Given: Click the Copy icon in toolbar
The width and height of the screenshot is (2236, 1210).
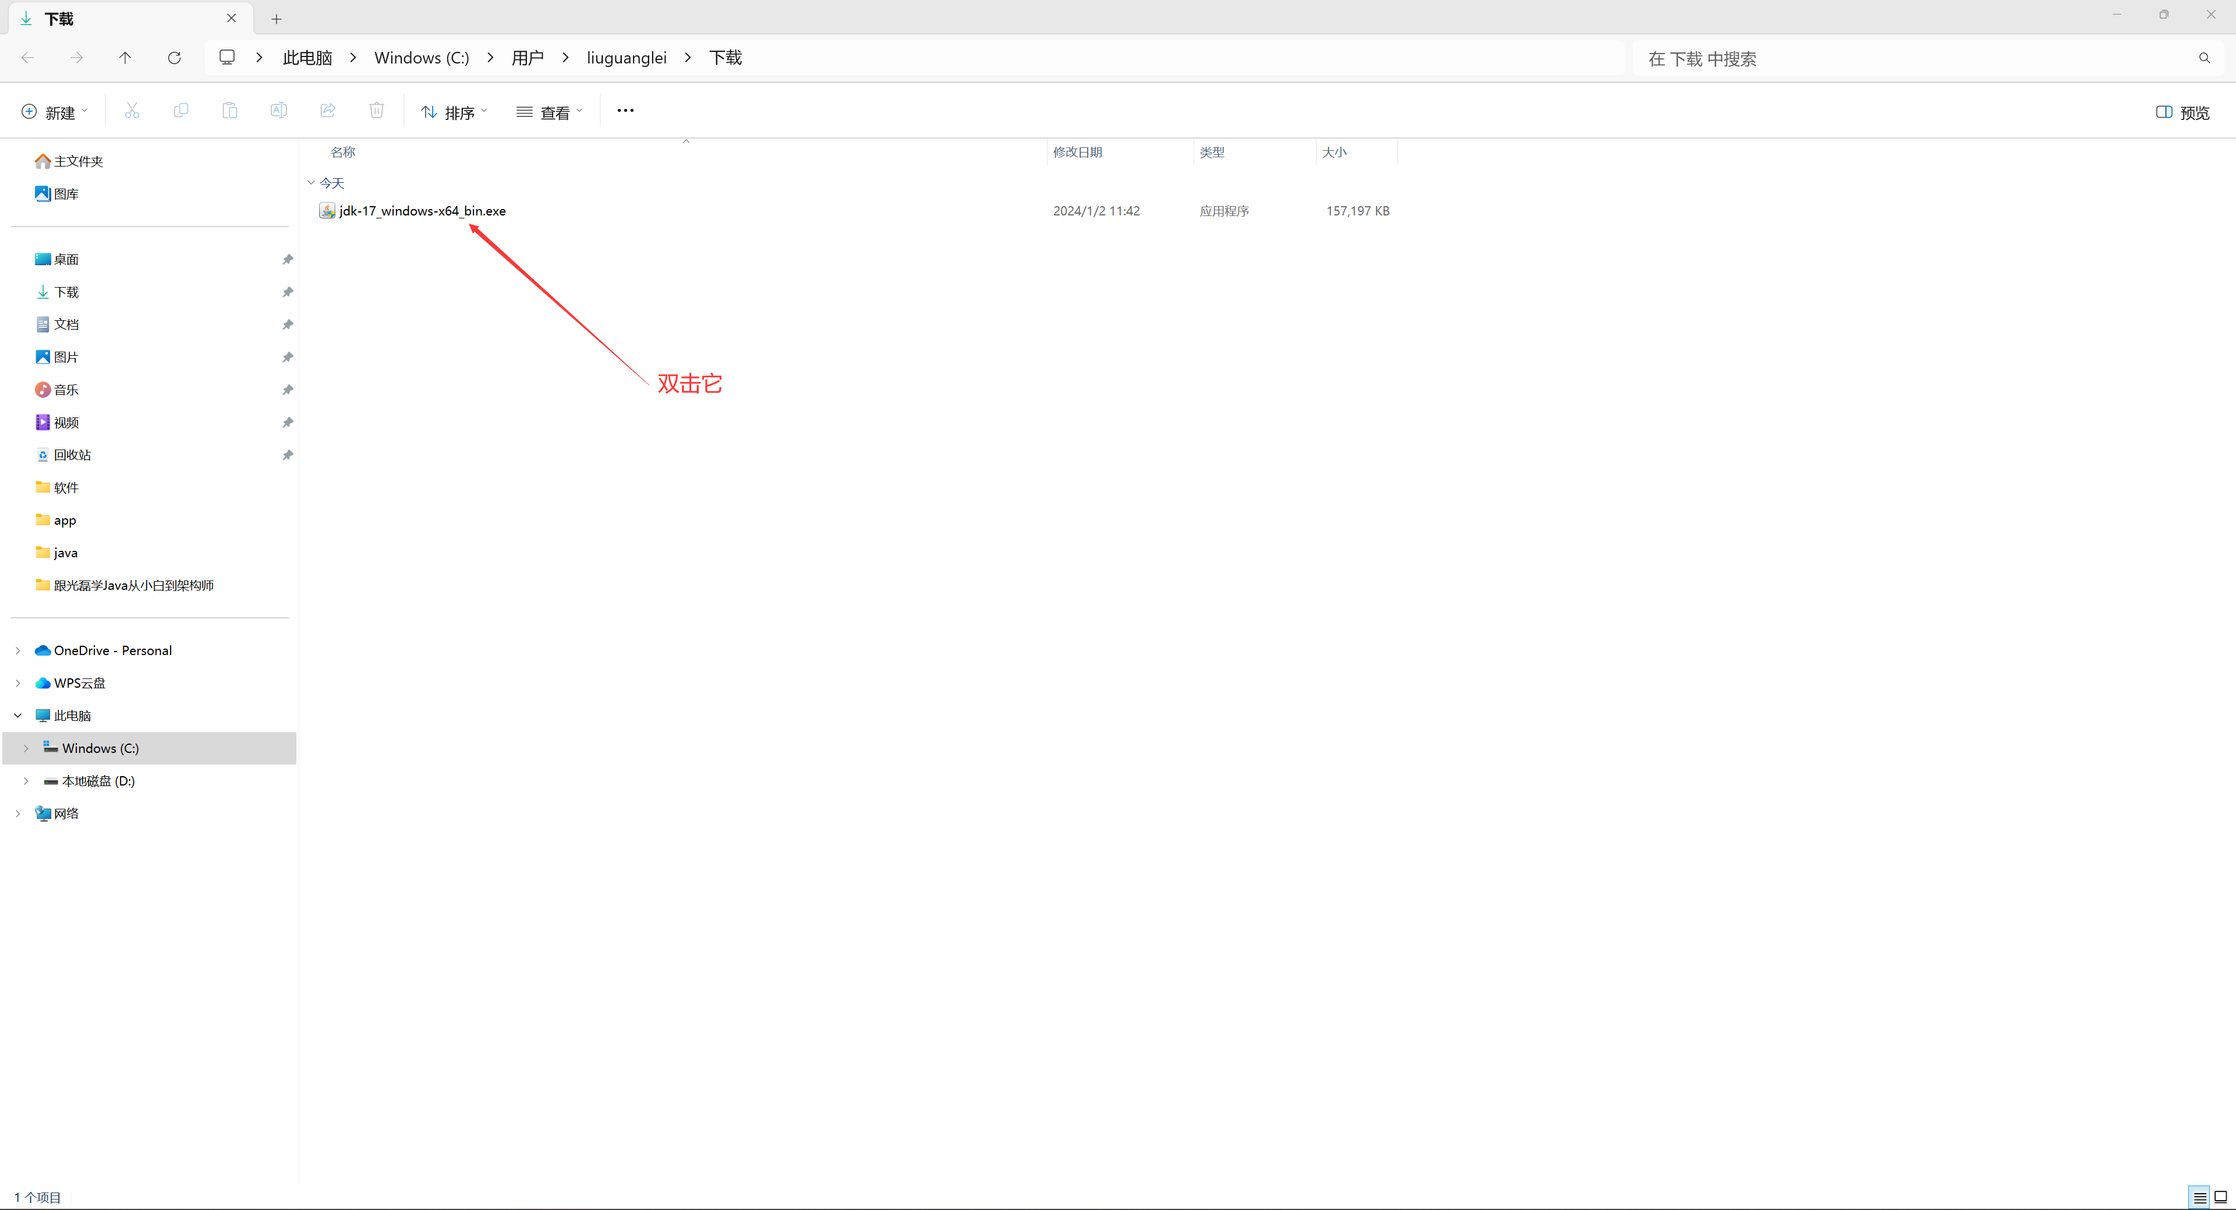Looking at the screenshot, I should [181, 111].
